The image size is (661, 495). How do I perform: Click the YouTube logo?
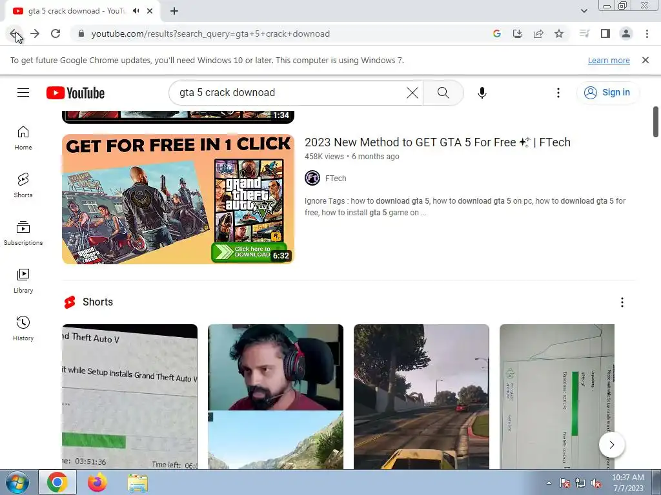pos(76,93)
